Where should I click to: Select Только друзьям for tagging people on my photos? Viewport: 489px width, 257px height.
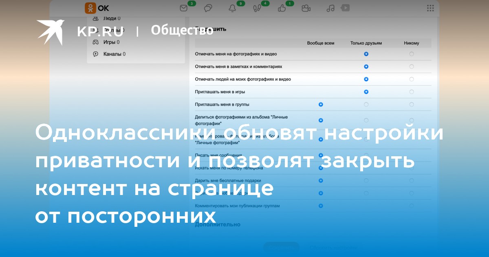(366, 79)
